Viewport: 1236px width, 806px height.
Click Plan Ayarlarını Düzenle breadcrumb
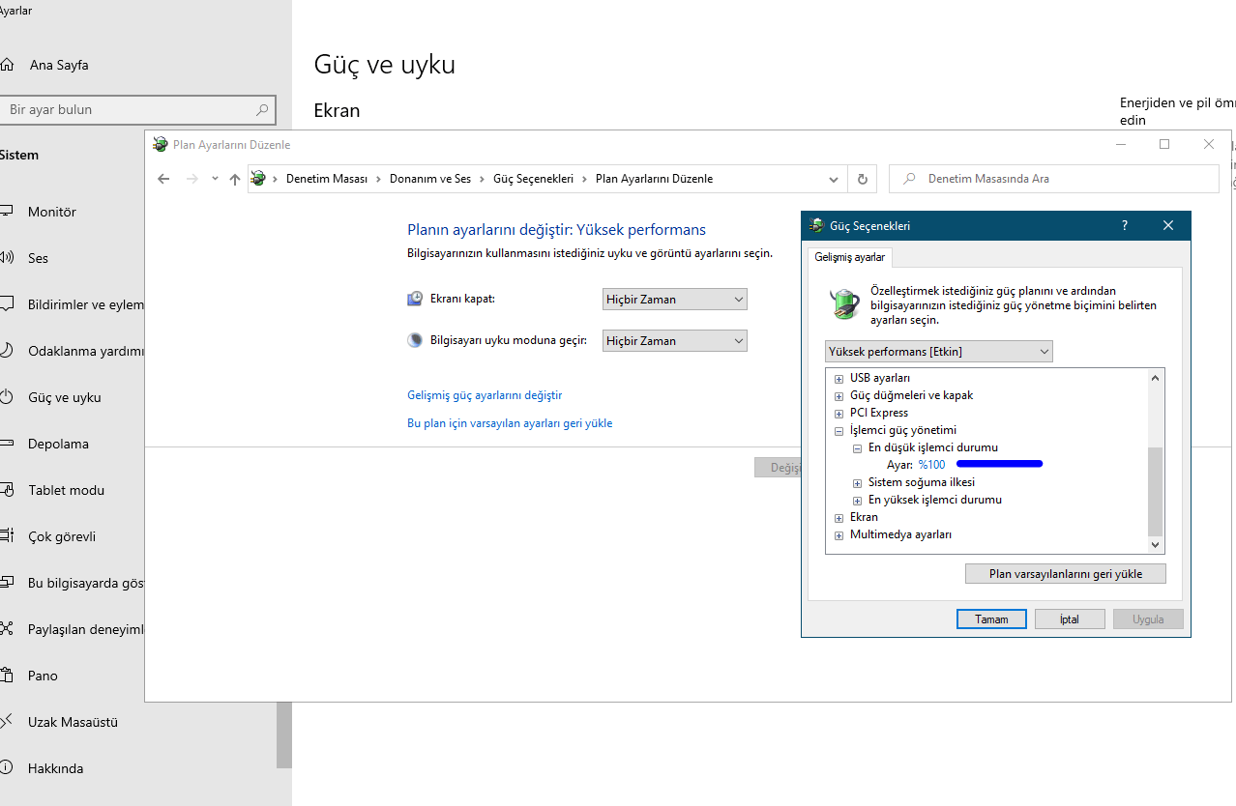click(654, 179)
